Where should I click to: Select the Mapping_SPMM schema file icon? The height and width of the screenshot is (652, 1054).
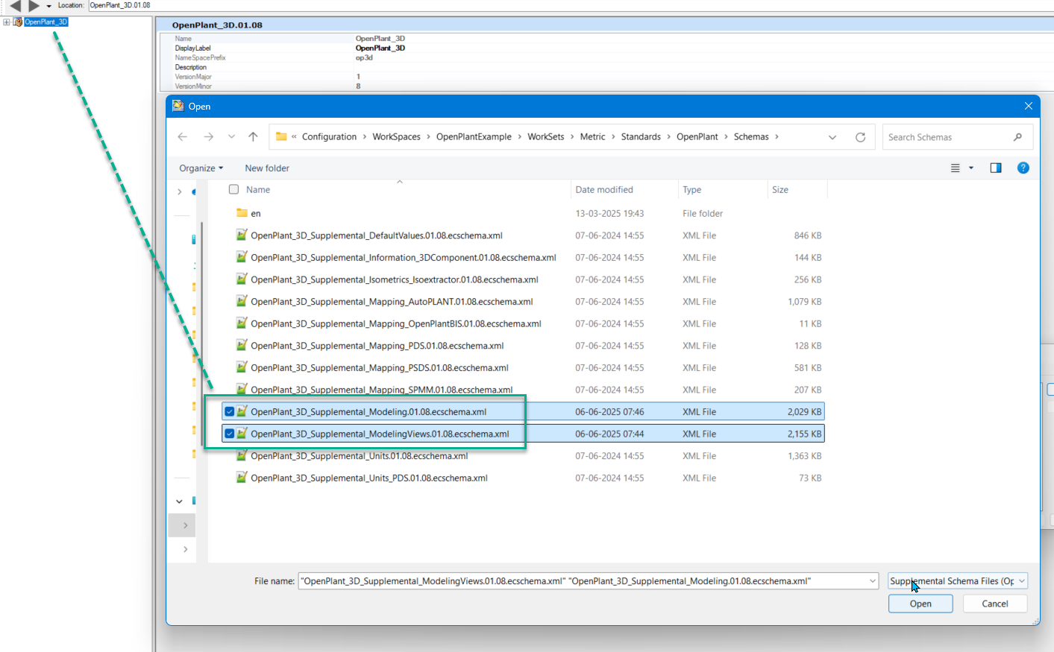click(x=242, y=390)
